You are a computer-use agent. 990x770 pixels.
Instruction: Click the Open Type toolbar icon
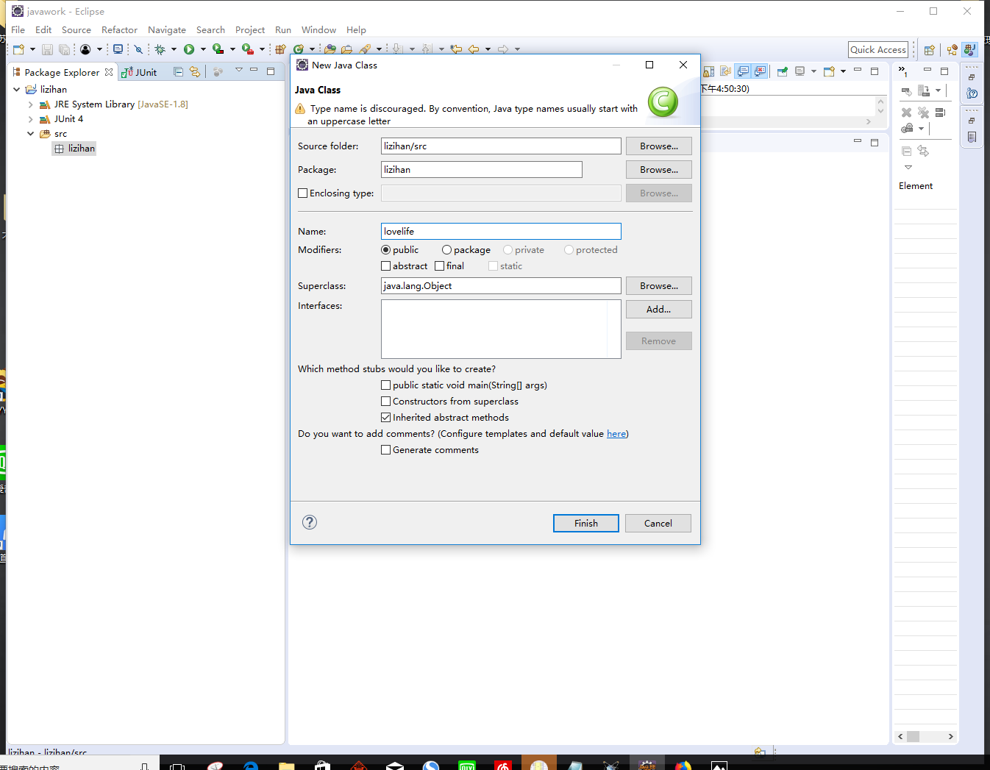point(330,49)
